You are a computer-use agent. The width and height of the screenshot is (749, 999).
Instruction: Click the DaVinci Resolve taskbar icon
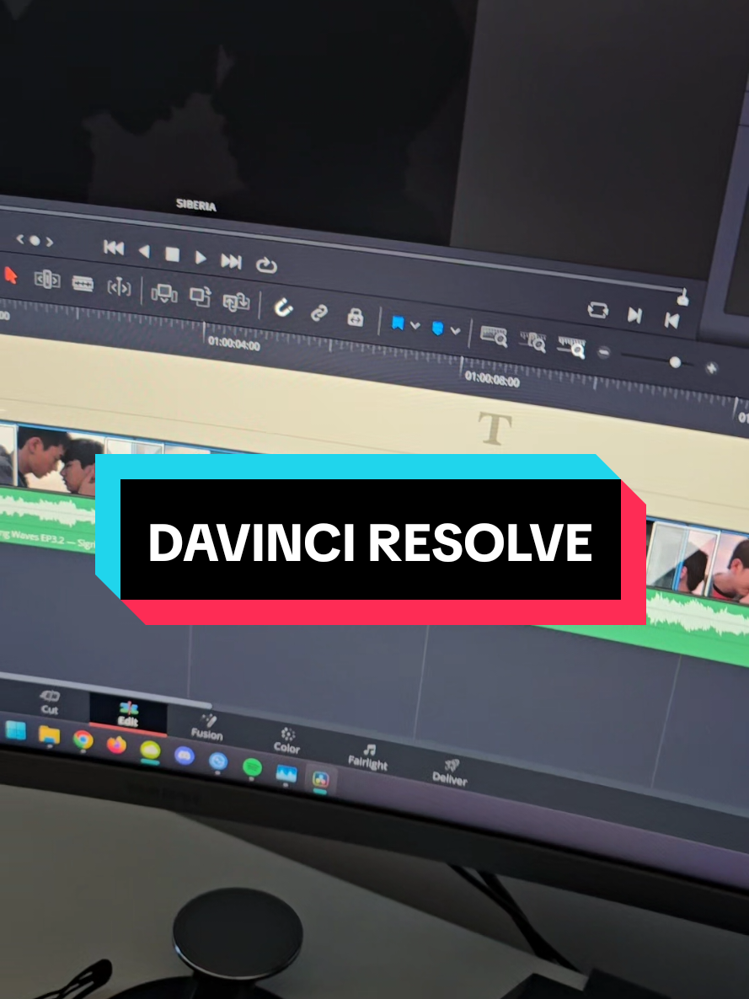click(321, 778)
